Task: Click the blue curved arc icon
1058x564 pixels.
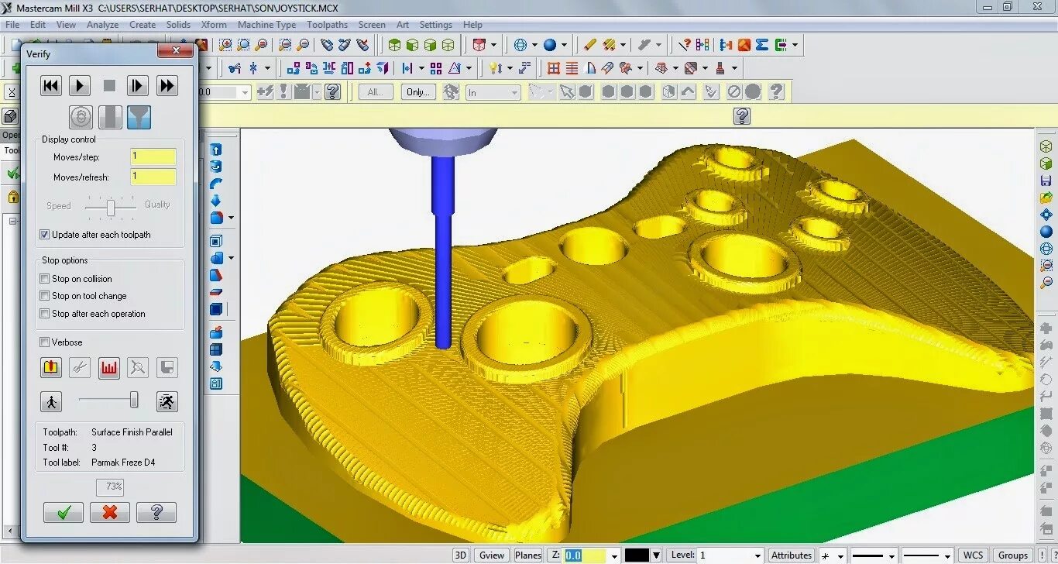Action: pyautogui.click(x=216, y=184)
